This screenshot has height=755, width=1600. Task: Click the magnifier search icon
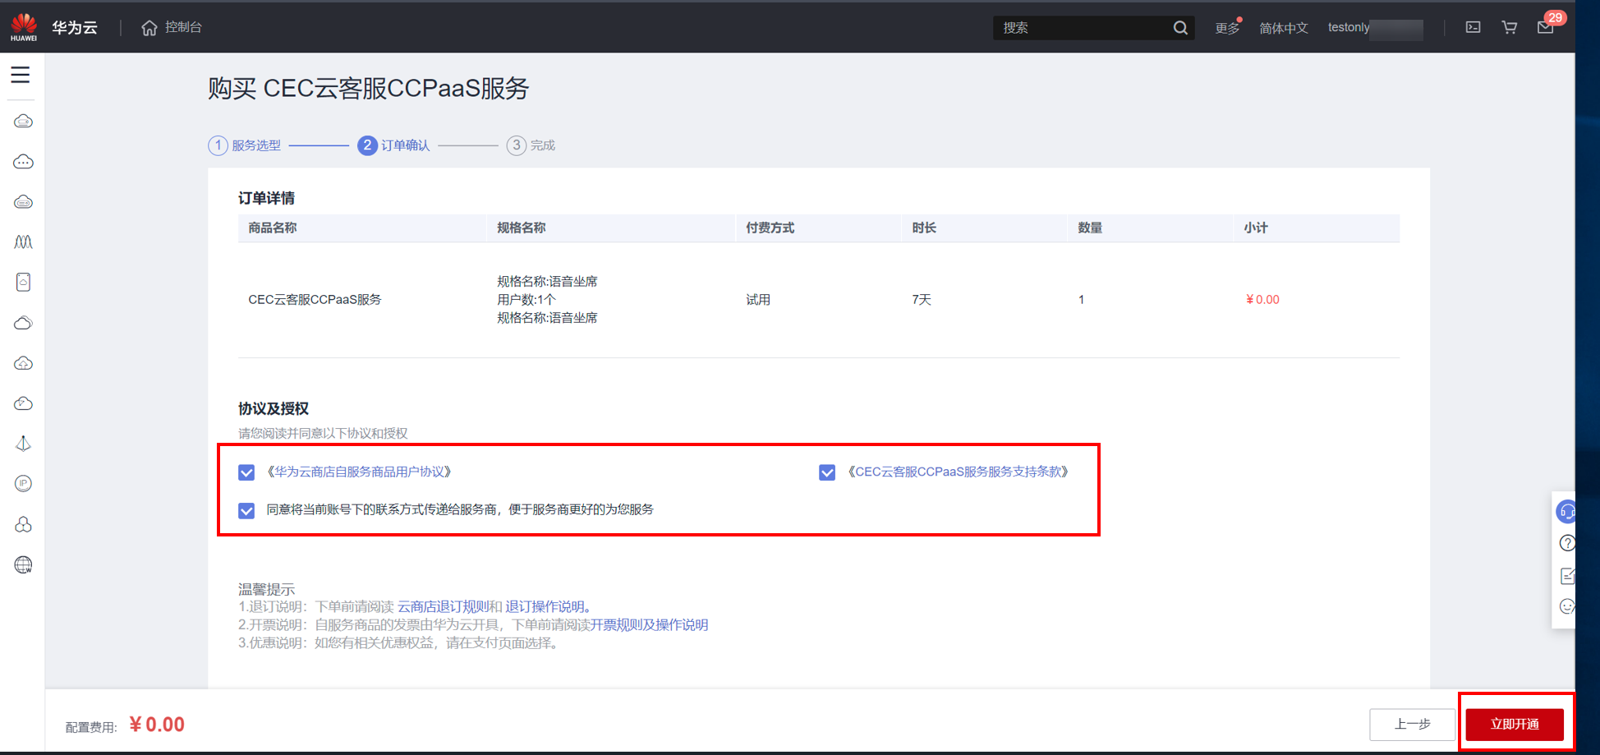point(1180,28)
